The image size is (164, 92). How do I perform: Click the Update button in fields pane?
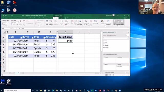pyautogui.click(x=127, y=72)
